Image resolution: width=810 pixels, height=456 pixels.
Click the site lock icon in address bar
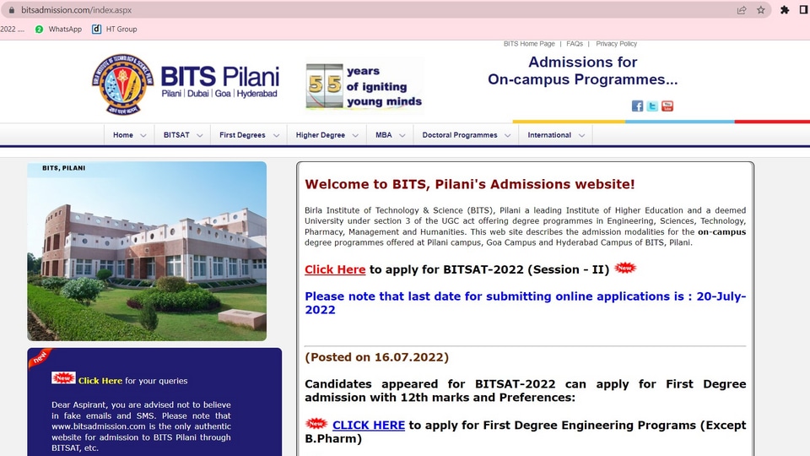pos(11,10)
